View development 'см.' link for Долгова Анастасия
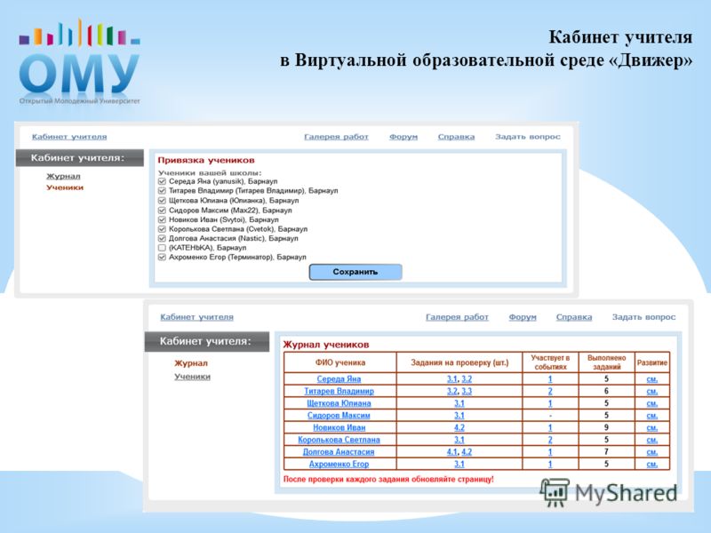The image size is (711, 533). (652, 452)
